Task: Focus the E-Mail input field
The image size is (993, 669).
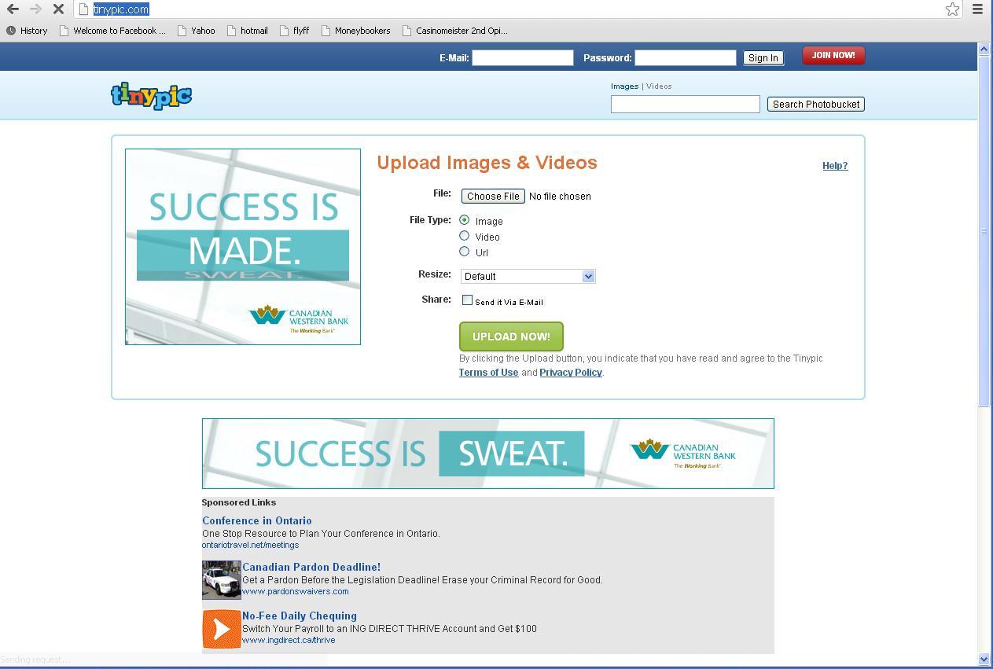Action: [x=523, y=57]
